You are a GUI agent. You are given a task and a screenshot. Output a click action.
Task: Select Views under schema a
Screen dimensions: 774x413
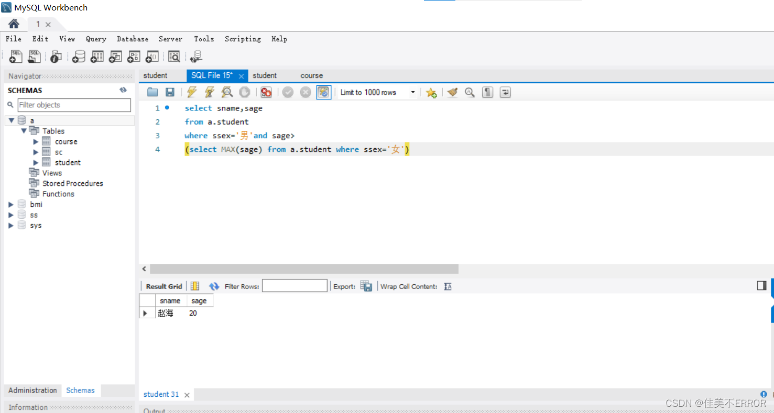(x=52, y=173)
